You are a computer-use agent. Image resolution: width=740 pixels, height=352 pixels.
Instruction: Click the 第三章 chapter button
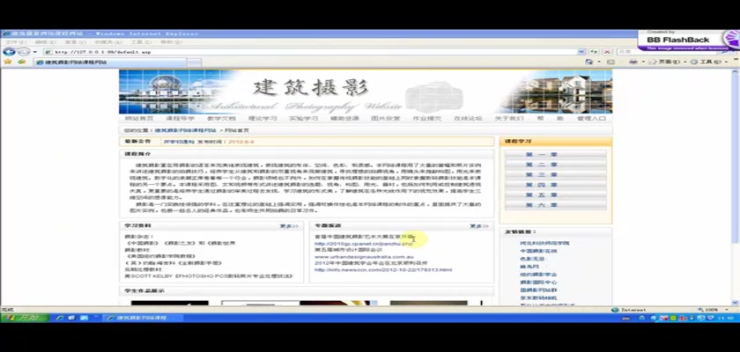click(556, 175)
